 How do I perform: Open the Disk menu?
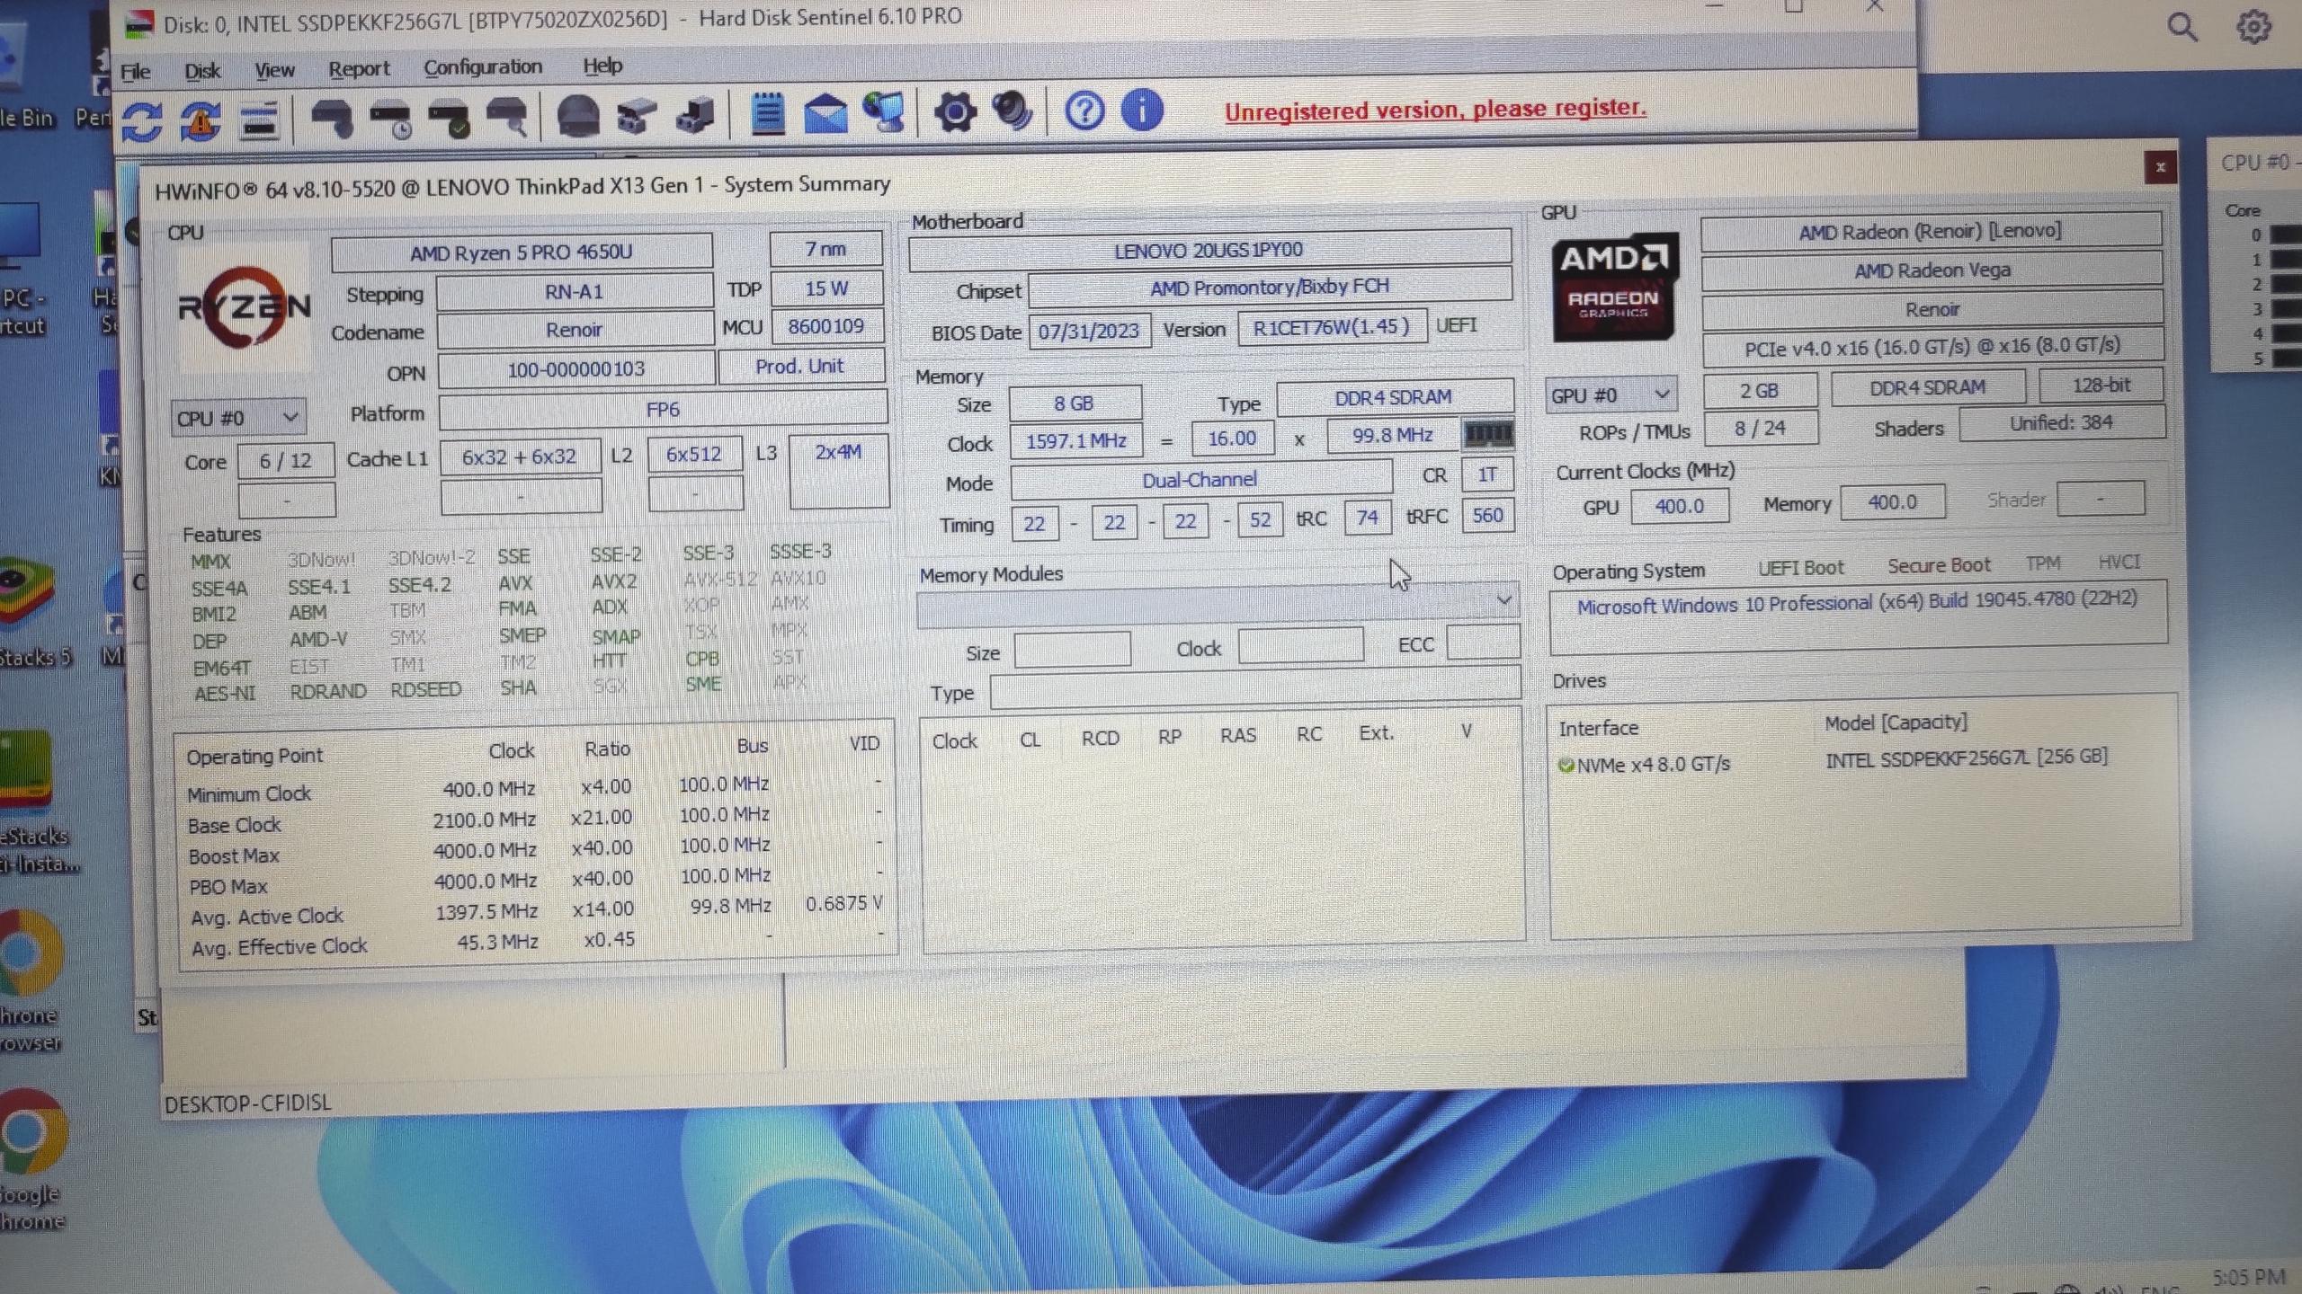tap(201, 71)
